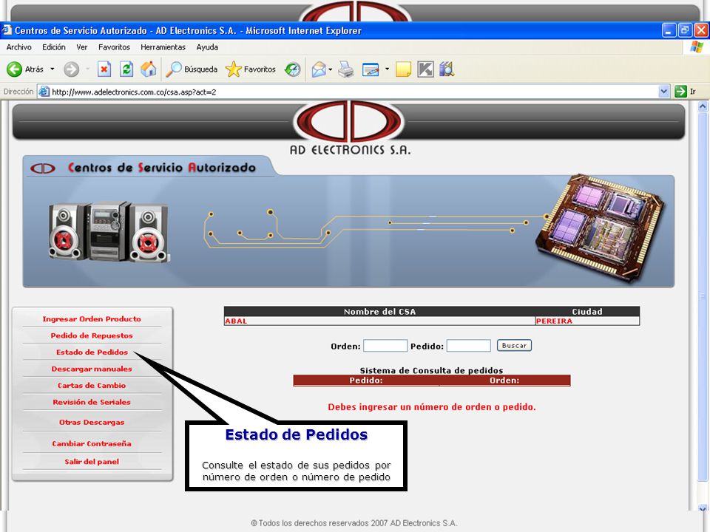This screenshot has height=532, width=710.
Task: Open the Edit button dropdown arrow
Action: tap(387, 69)
